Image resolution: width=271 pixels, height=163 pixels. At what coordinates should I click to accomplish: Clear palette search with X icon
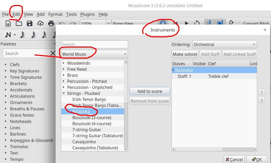click(53, 53)
